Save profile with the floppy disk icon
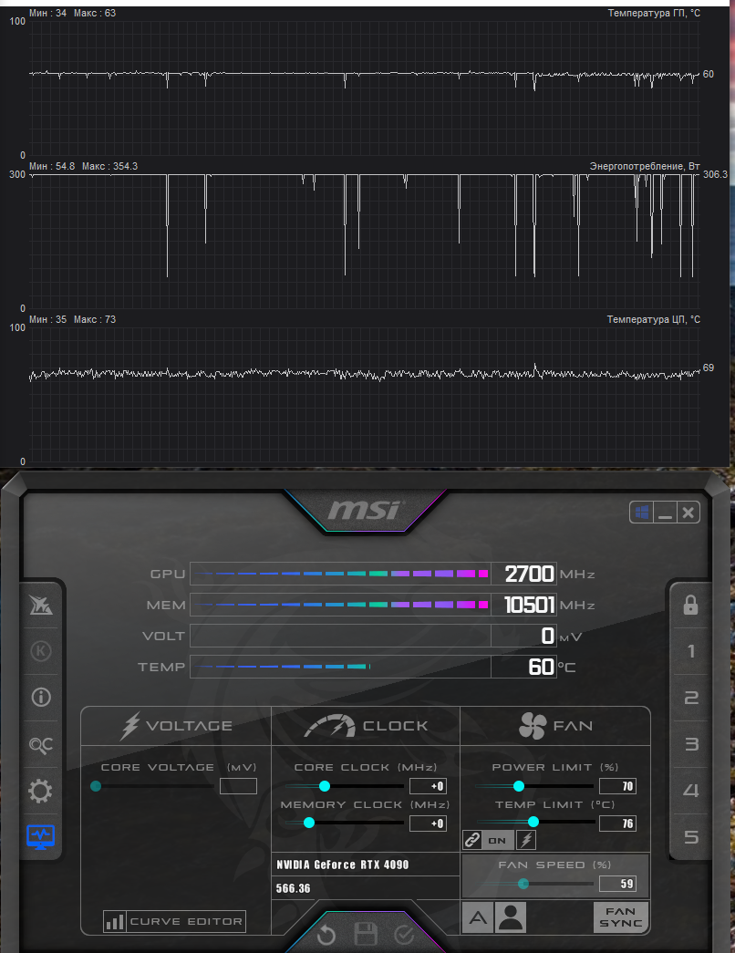The image size is (735, 953). click(x=366, y=935)
